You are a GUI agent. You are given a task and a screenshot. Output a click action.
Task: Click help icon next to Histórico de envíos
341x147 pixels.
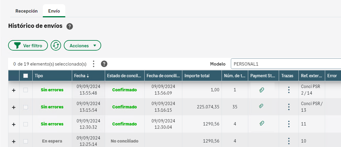(x=70, y=26)
